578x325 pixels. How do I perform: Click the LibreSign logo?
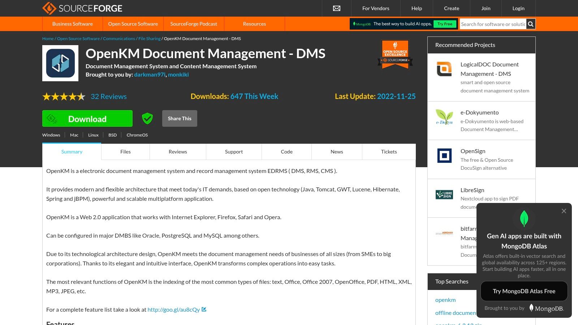point(444,195)
